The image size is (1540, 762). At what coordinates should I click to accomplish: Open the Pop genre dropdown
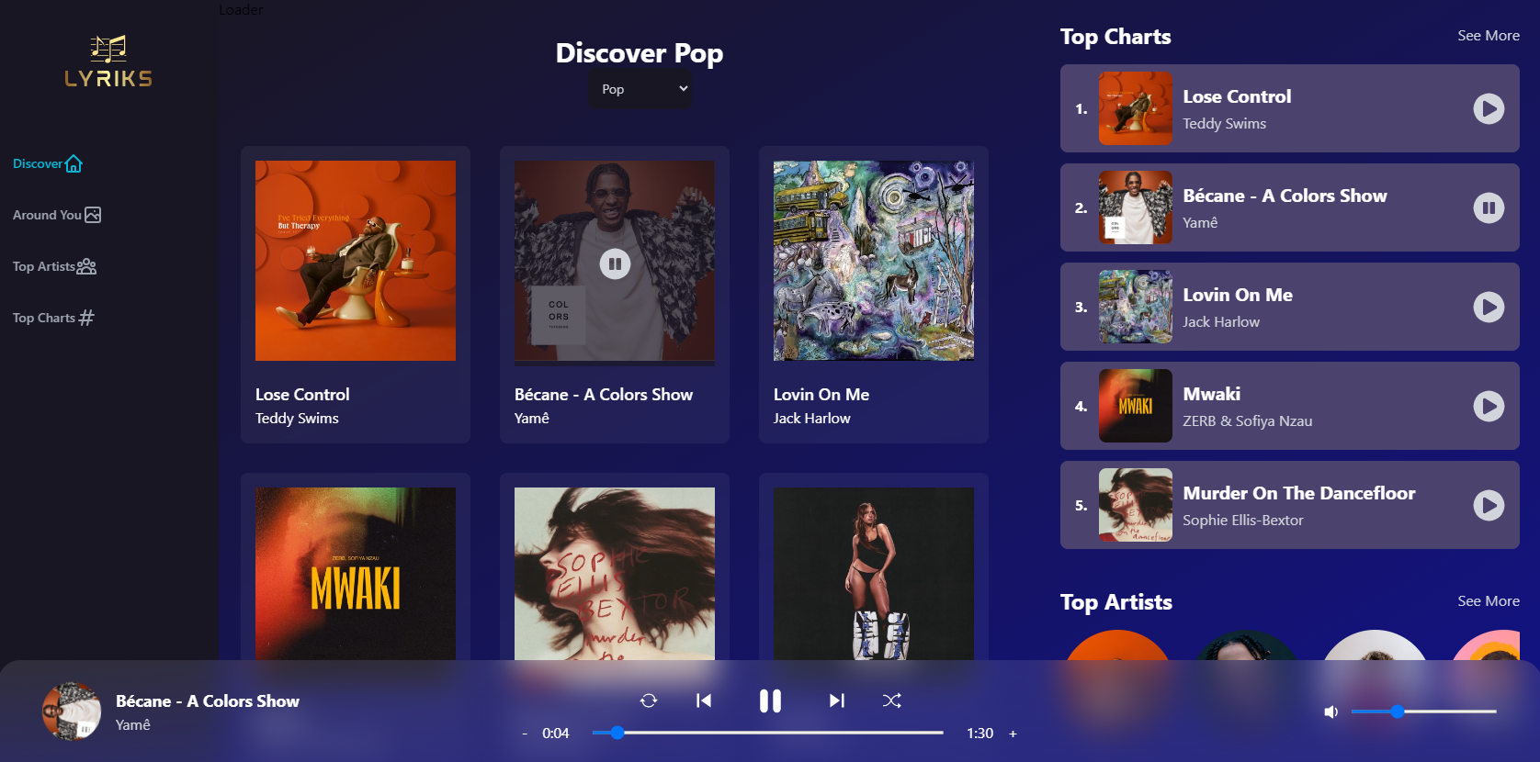tap(640, 89)
